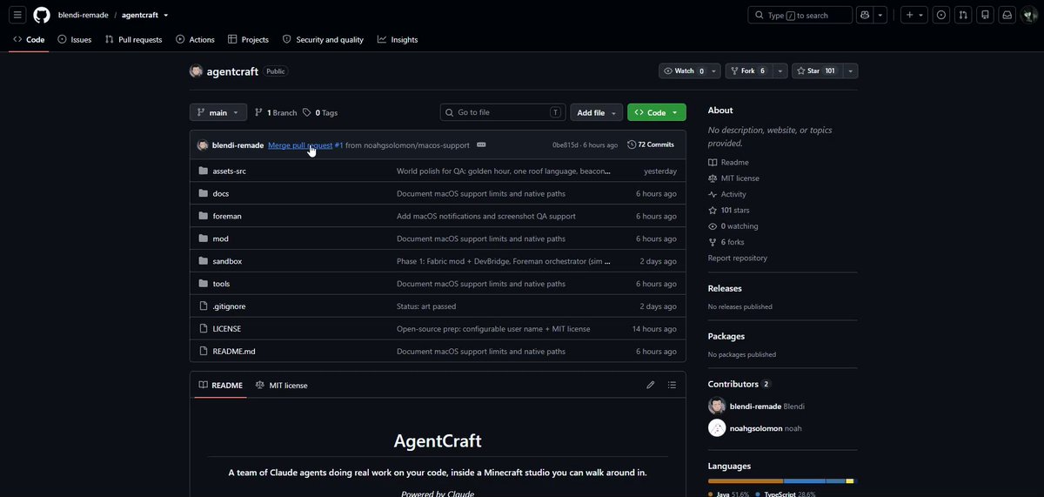Open 'Status: art passed' commit message
1044x497 pixels.
[426, 306]
